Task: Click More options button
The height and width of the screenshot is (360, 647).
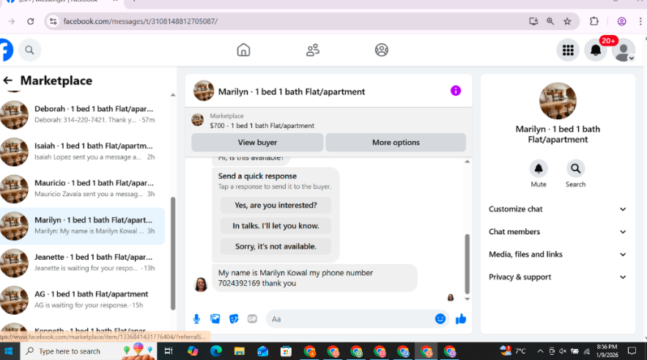Action: pos(396,143)
